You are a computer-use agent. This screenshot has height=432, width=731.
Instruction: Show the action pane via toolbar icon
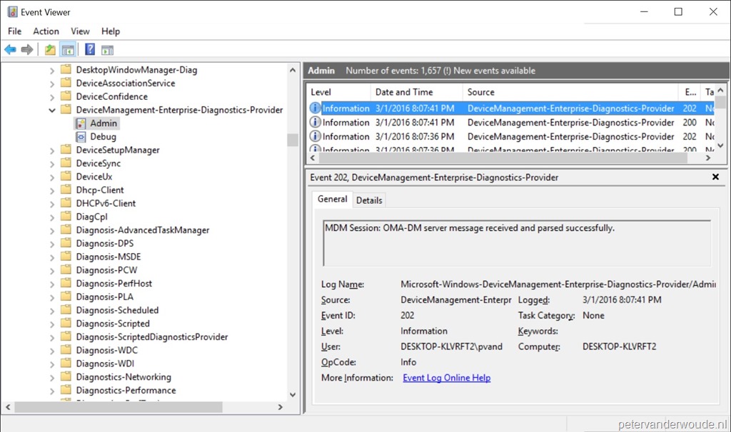(107, 48)
